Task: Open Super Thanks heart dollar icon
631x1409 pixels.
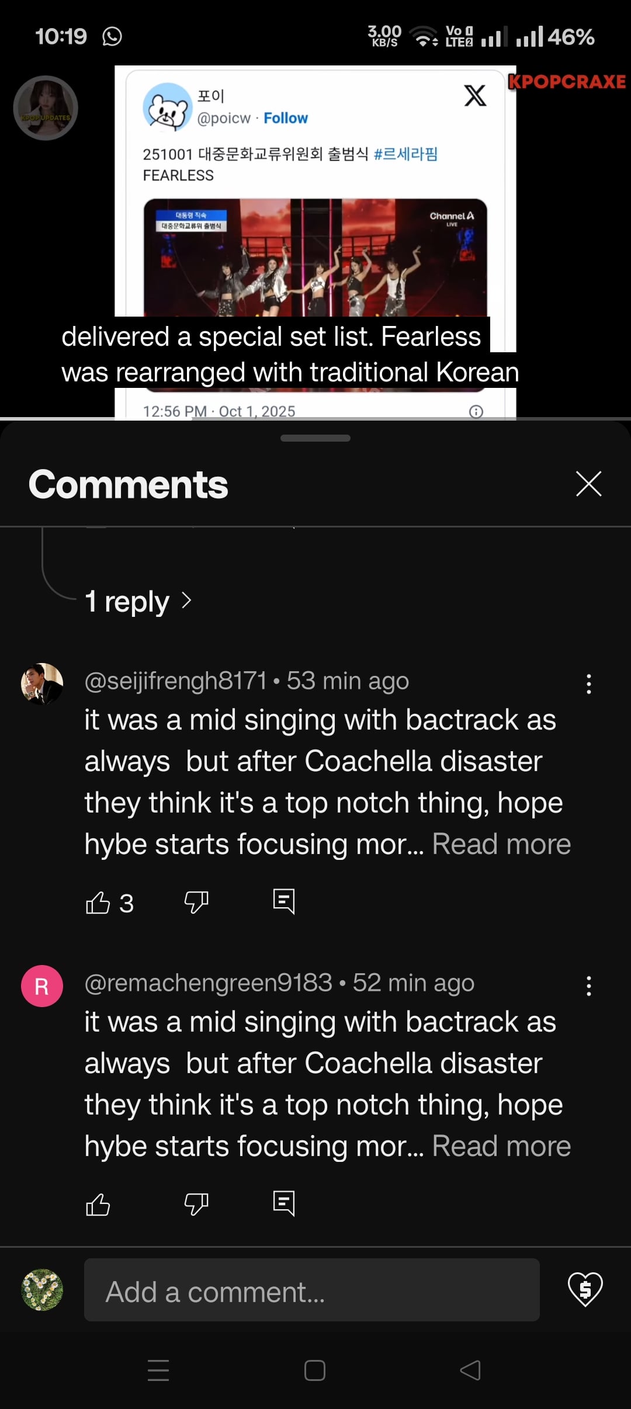Action: tap(585, 1289)
